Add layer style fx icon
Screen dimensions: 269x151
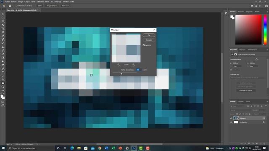(245, 143)
